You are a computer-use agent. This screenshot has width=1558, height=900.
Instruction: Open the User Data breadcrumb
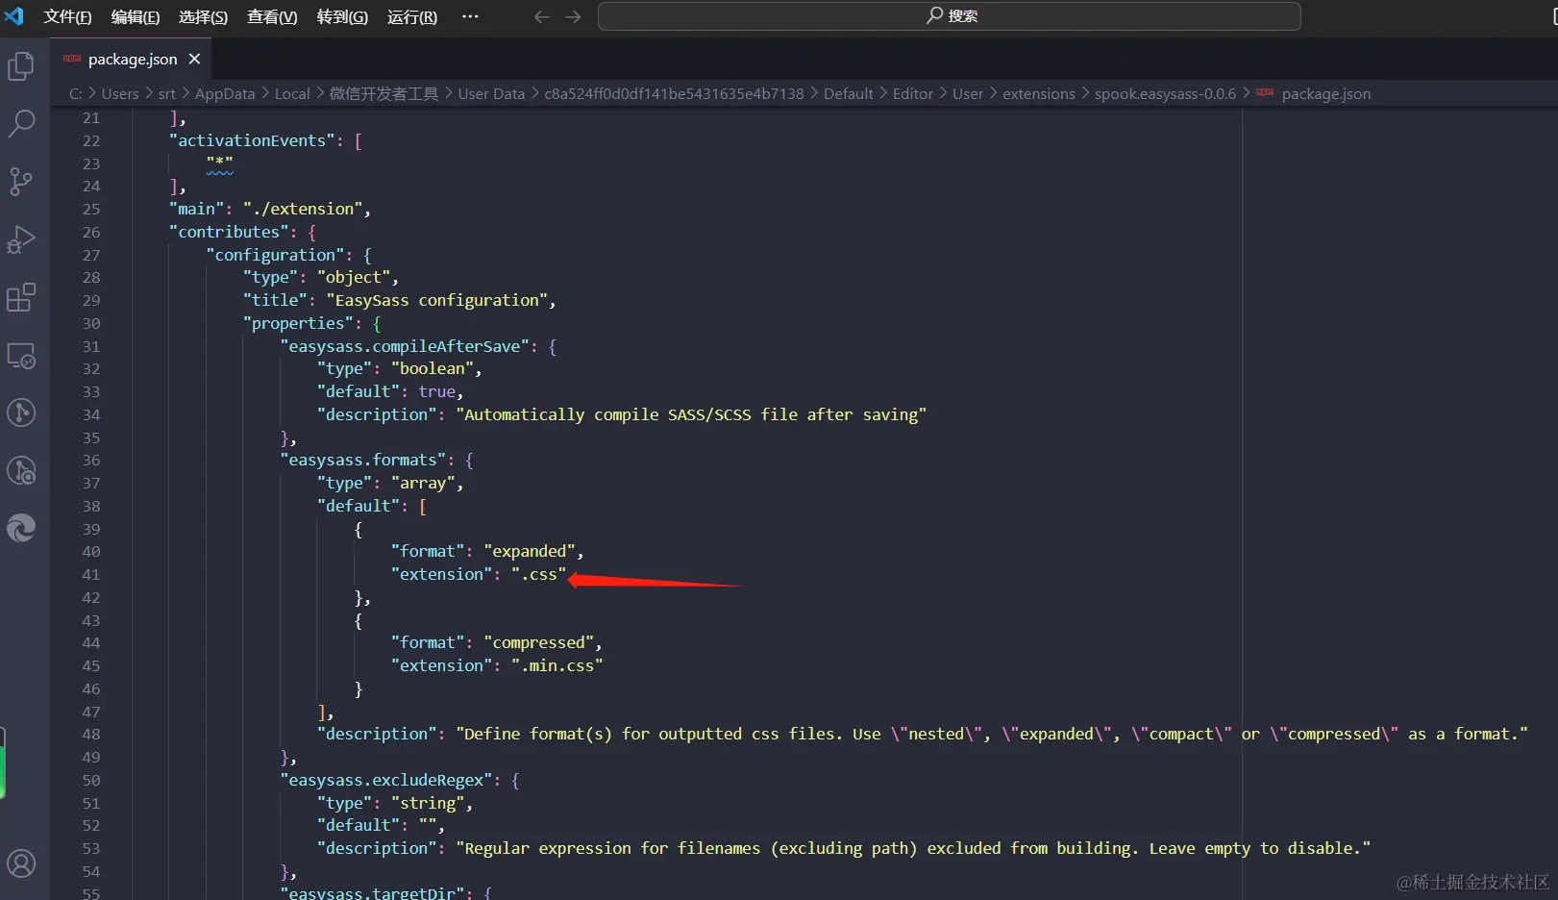pos(492,93)
